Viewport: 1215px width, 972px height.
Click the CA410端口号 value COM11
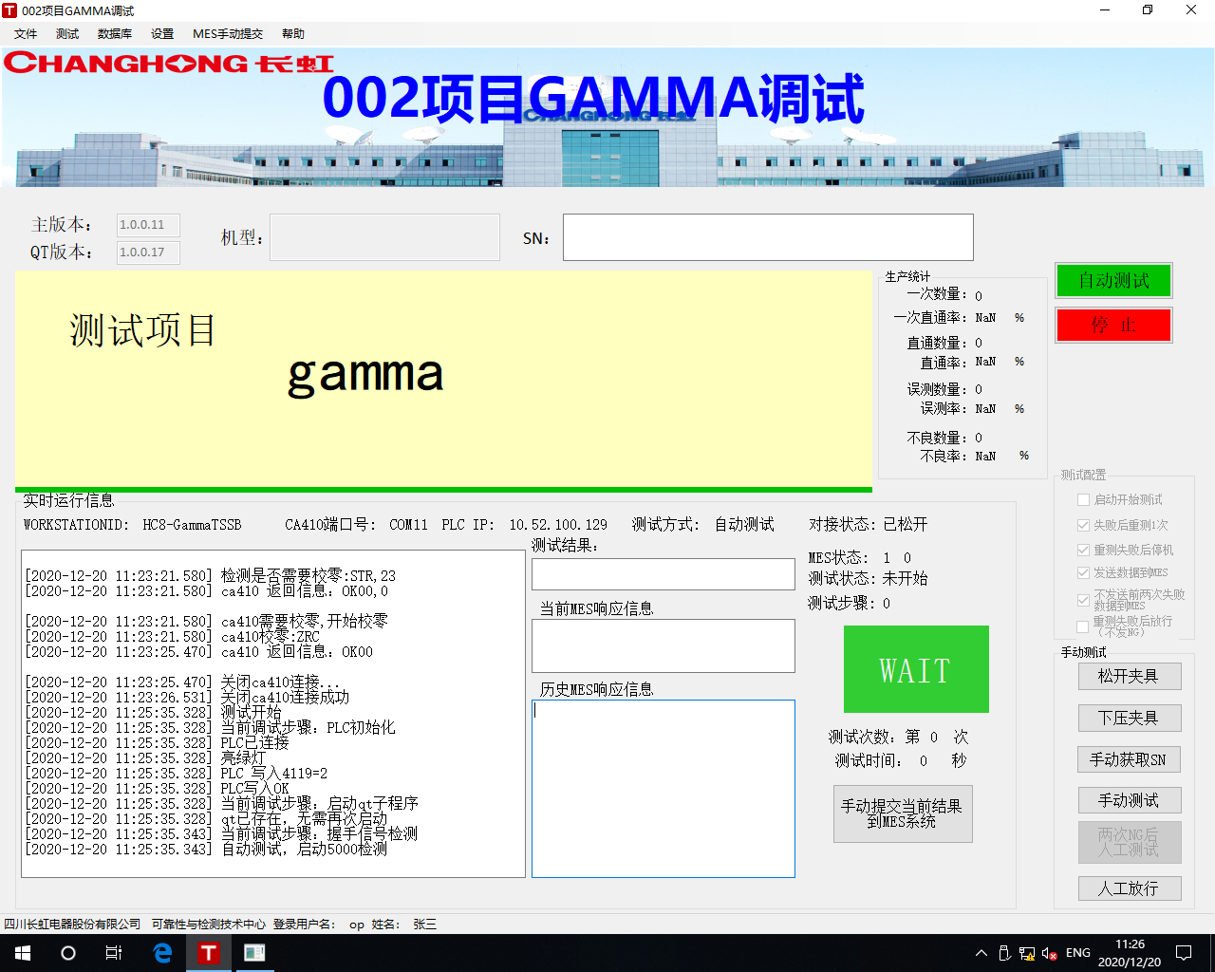click(409, 525)
